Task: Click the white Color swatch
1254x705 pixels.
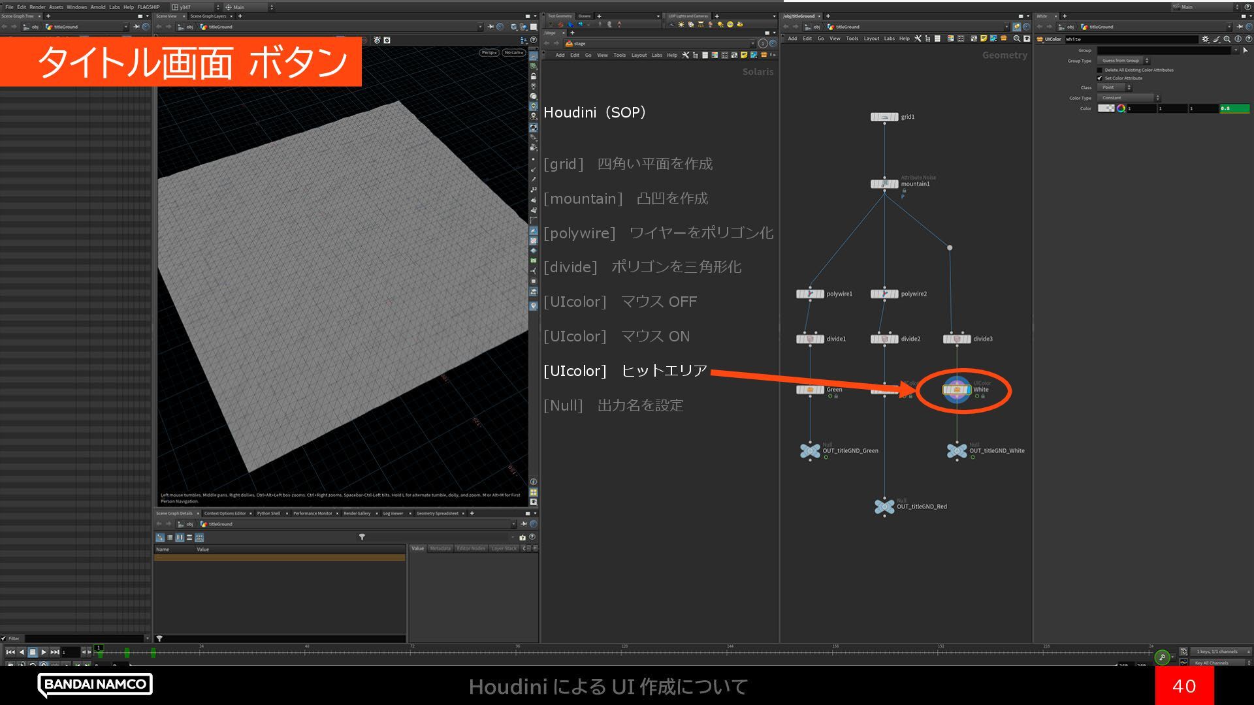Action: coord(1105,108)
